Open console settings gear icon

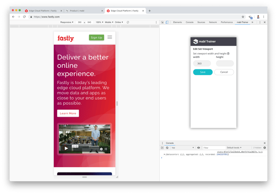point(265,148)
